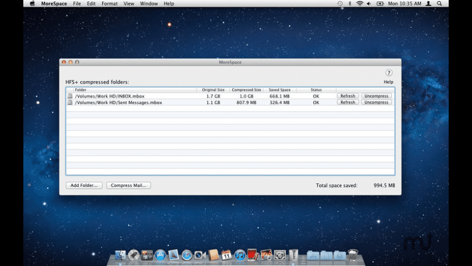Open the View menu
This screenshot has width=472, height=266.
129,4
